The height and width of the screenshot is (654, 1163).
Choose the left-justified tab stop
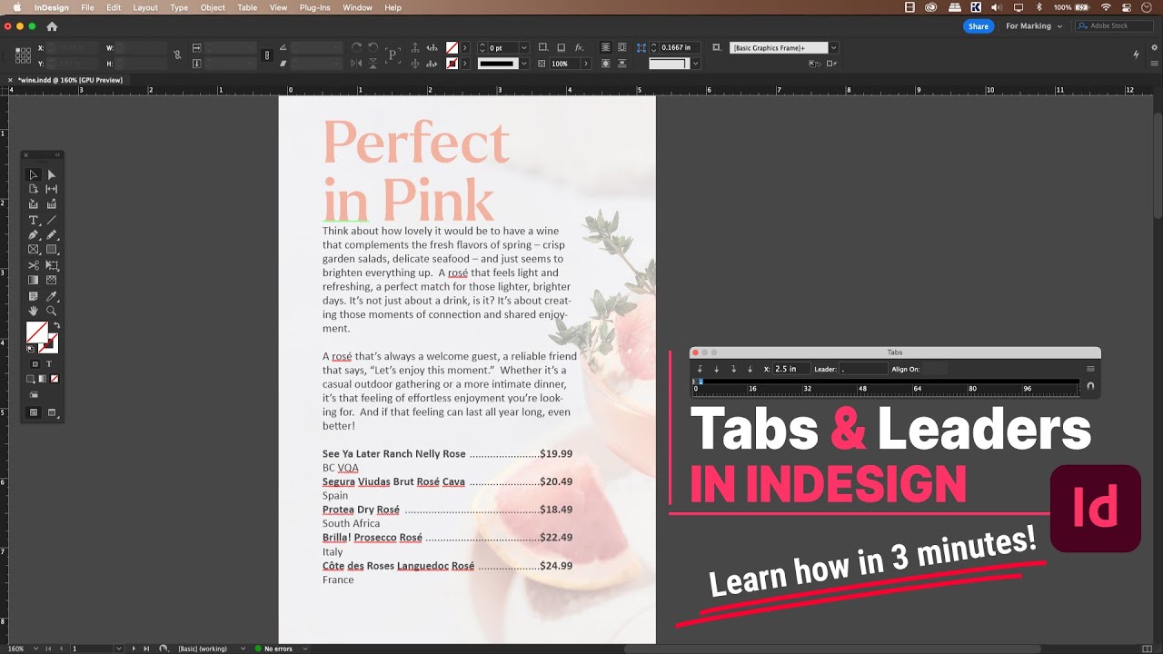click(x=700, y=369)
